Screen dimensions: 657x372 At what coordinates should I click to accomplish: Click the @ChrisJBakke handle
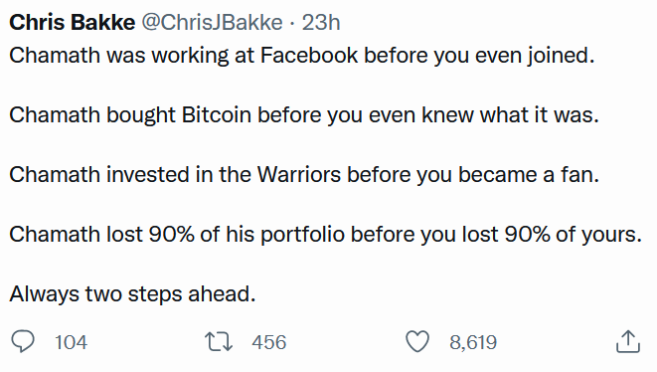(212, 22)
